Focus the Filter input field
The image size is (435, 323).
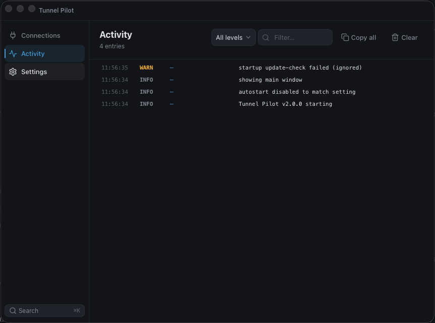[x=295, y=37]
